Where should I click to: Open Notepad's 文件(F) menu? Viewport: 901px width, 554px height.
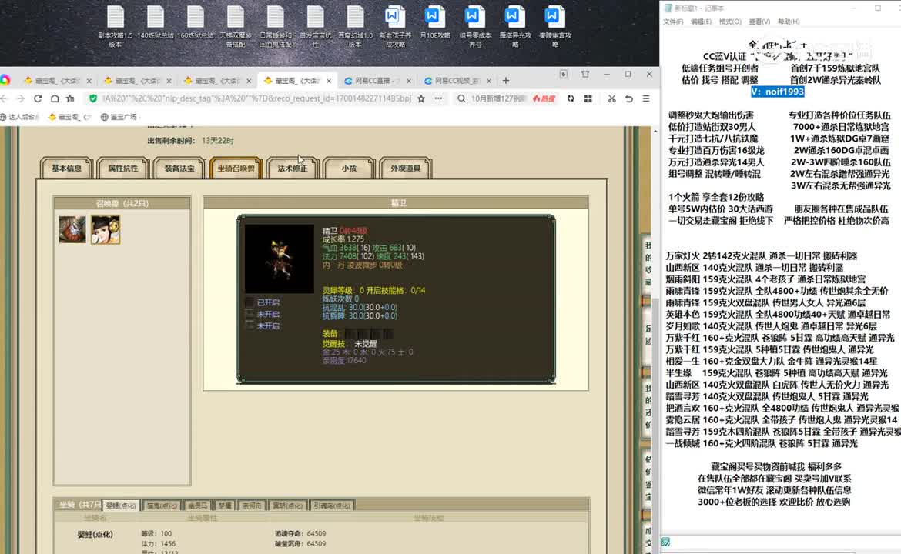point(673,22)
